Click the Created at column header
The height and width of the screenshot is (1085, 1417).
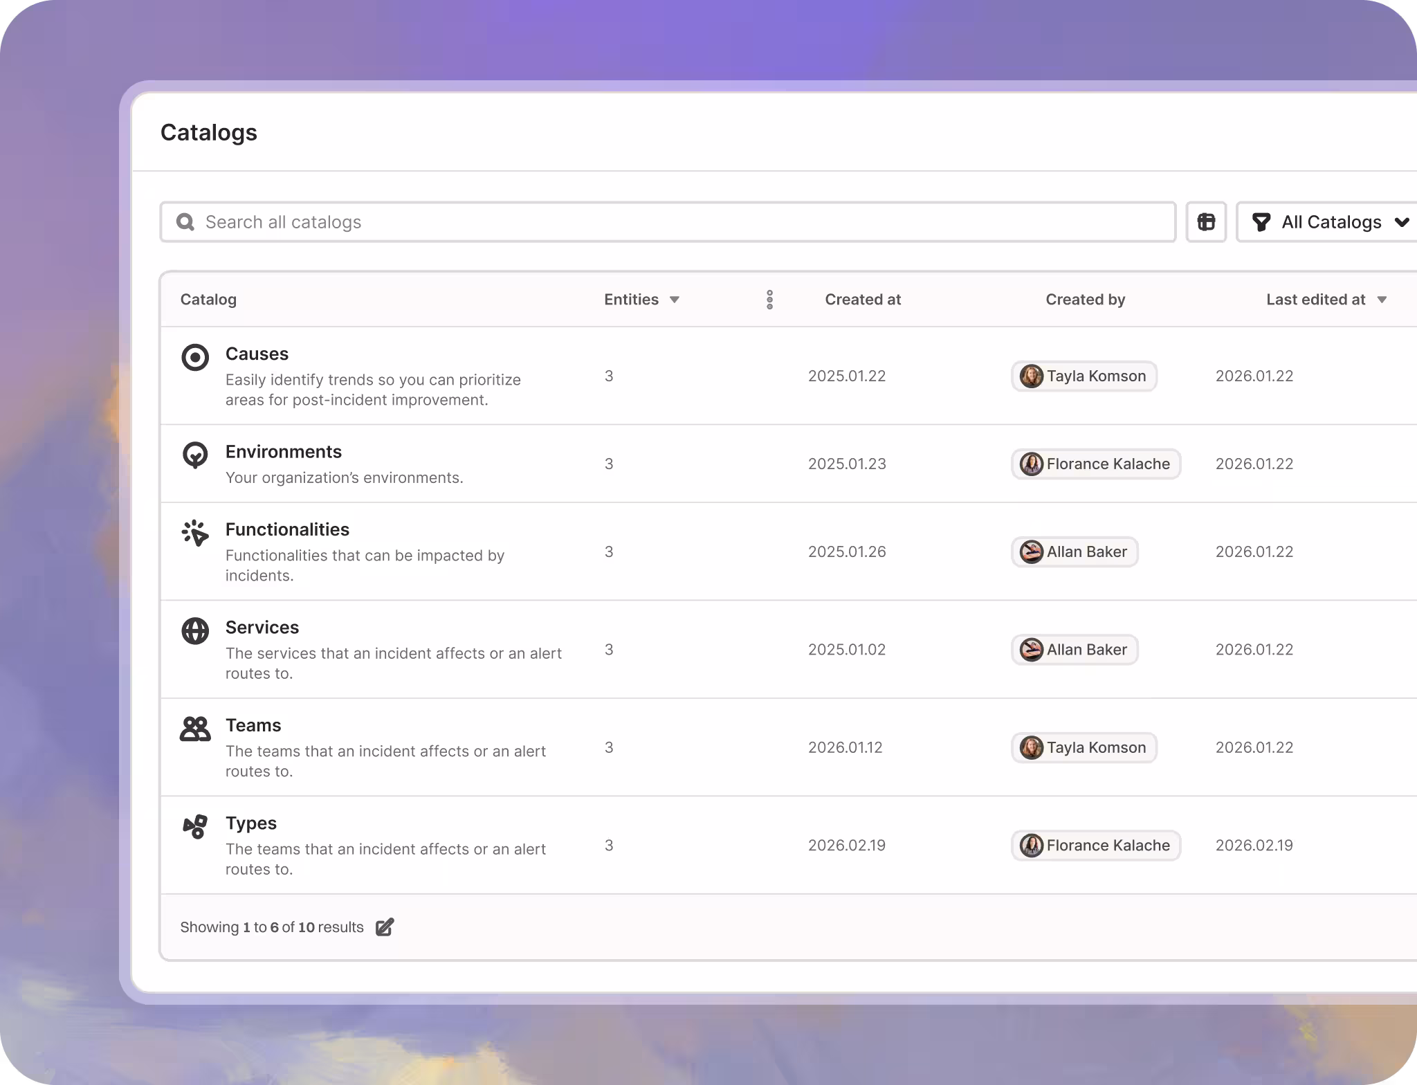(x=863, y=300)
